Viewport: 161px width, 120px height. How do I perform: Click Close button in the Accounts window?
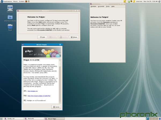(x=74, y=37)
